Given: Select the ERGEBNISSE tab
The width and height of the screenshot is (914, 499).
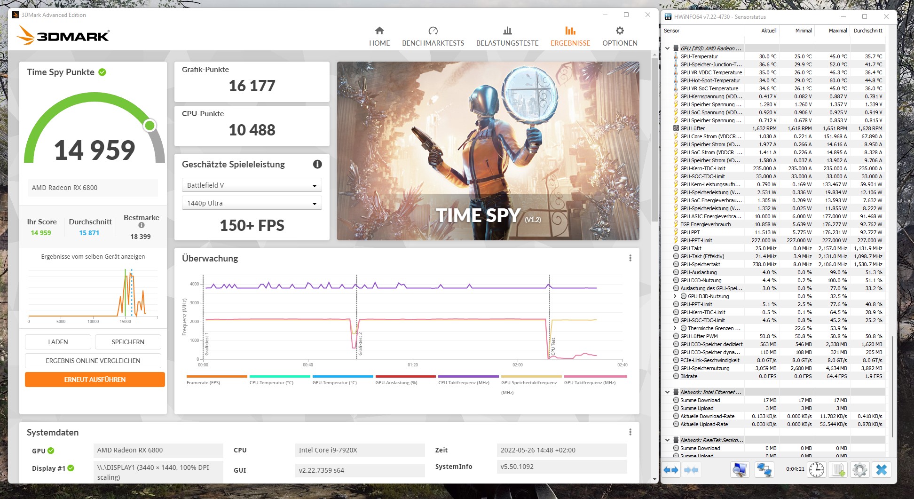Looking at the screenshot, I should [x=570, y=37].
